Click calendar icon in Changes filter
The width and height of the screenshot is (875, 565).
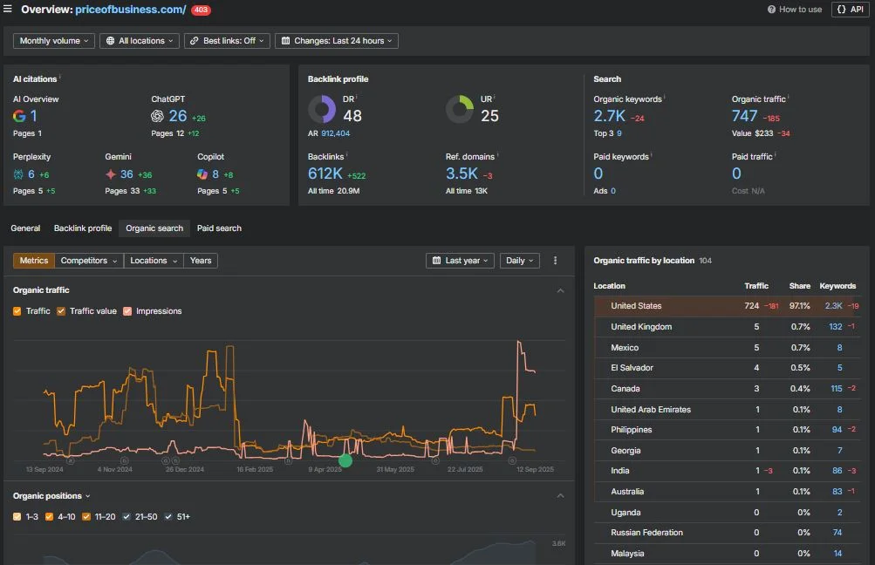[286, 41]
